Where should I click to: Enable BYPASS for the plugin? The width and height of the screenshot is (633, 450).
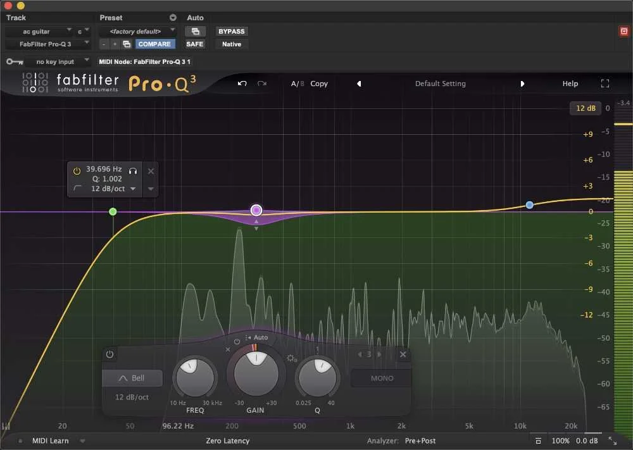point(231,30)
